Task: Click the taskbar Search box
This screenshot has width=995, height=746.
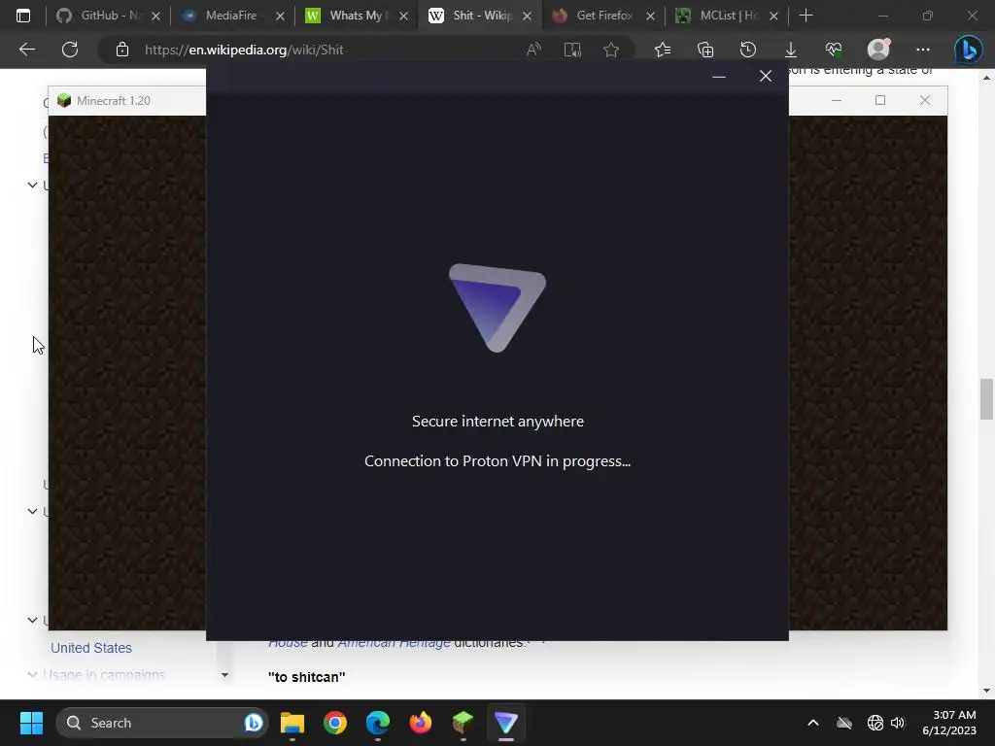Action: pos(162,723)
